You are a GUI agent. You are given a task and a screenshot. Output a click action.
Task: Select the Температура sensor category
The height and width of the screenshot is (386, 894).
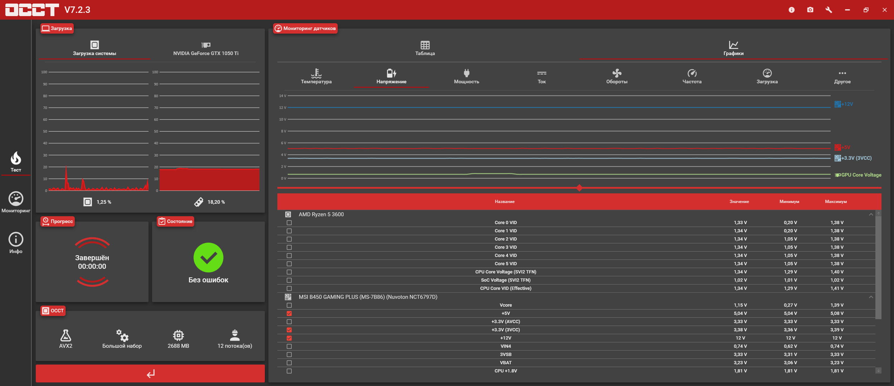pos(316,76)
